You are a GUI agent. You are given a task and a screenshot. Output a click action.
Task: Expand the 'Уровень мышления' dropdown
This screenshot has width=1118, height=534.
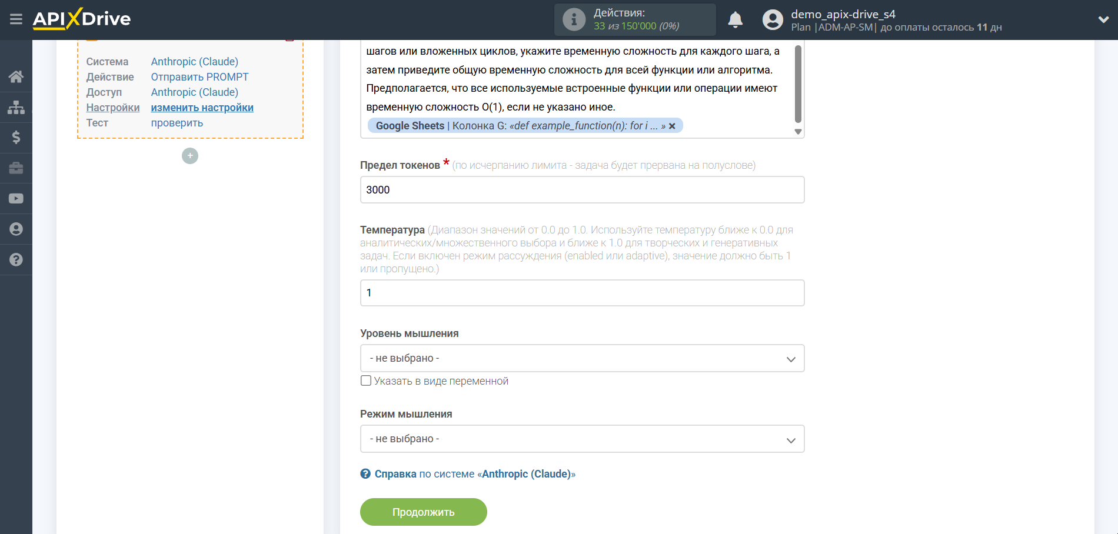(582, 358)
